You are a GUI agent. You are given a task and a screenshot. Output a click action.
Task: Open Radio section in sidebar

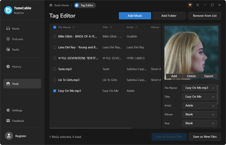pyautogui.click(x=22, y=50)
